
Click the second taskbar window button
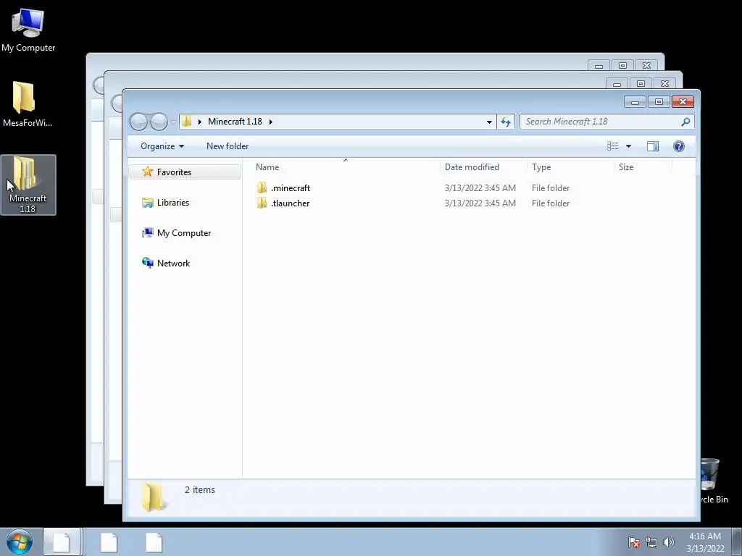[x=109, y=542]
